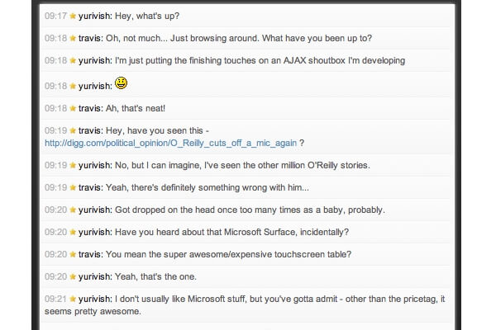
Task: Click the smiley face emoticon
Action: 121,82
